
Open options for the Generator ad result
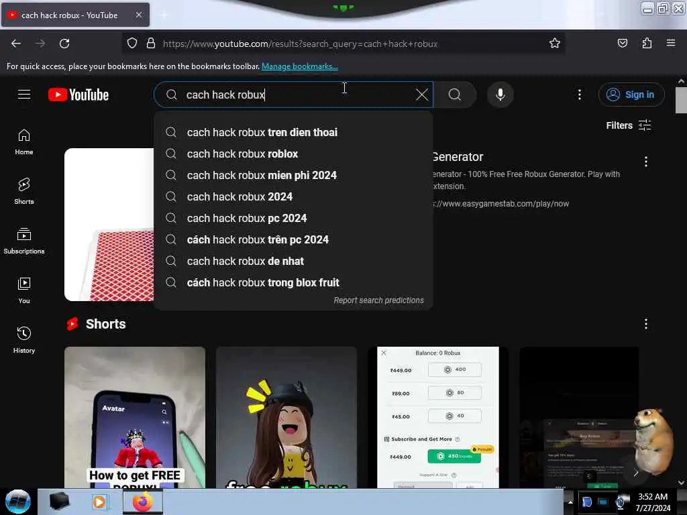pos(646,162)
